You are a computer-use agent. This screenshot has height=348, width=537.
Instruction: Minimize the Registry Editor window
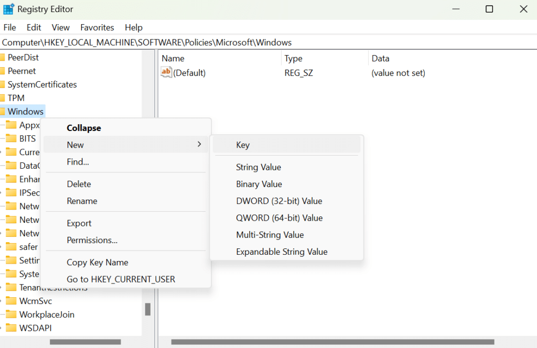point(456,9)
